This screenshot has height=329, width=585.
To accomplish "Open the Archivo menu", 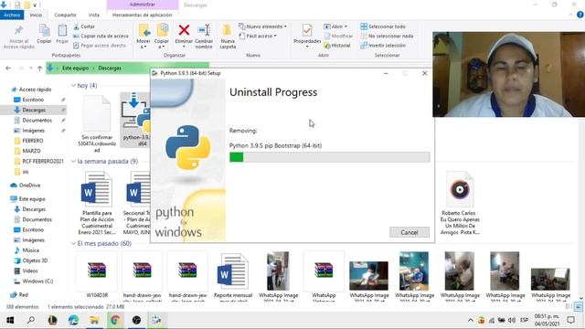I will point(12,15).
